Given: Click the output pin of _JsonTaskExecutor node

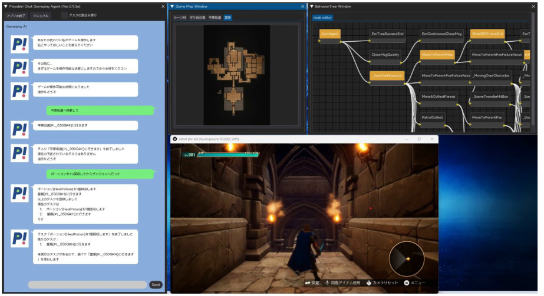Looking at the screenshot, I should (x=404, y=83).
